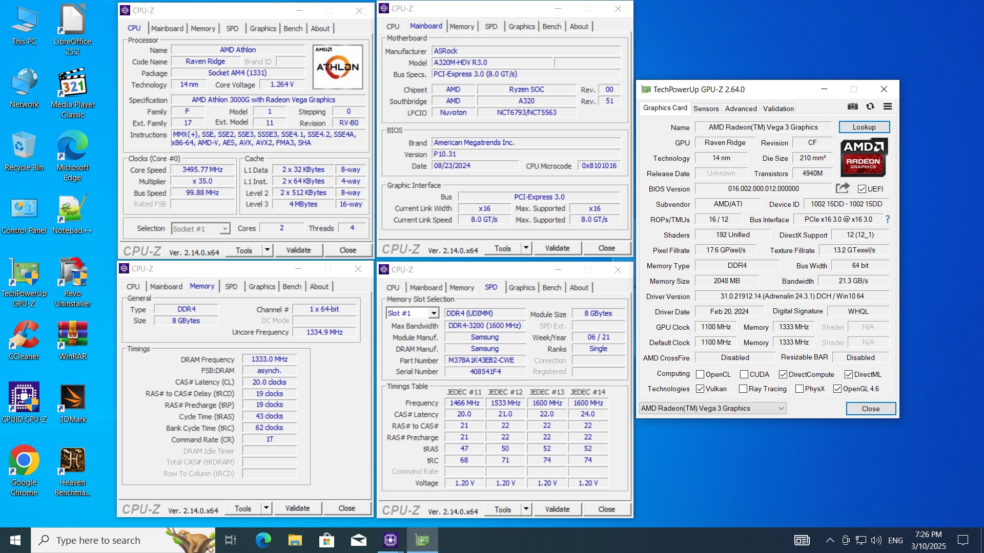Switch to the Sensors tab in GPU-Z
The height and width of the screenshot is (553, 984).
(706, 109)
